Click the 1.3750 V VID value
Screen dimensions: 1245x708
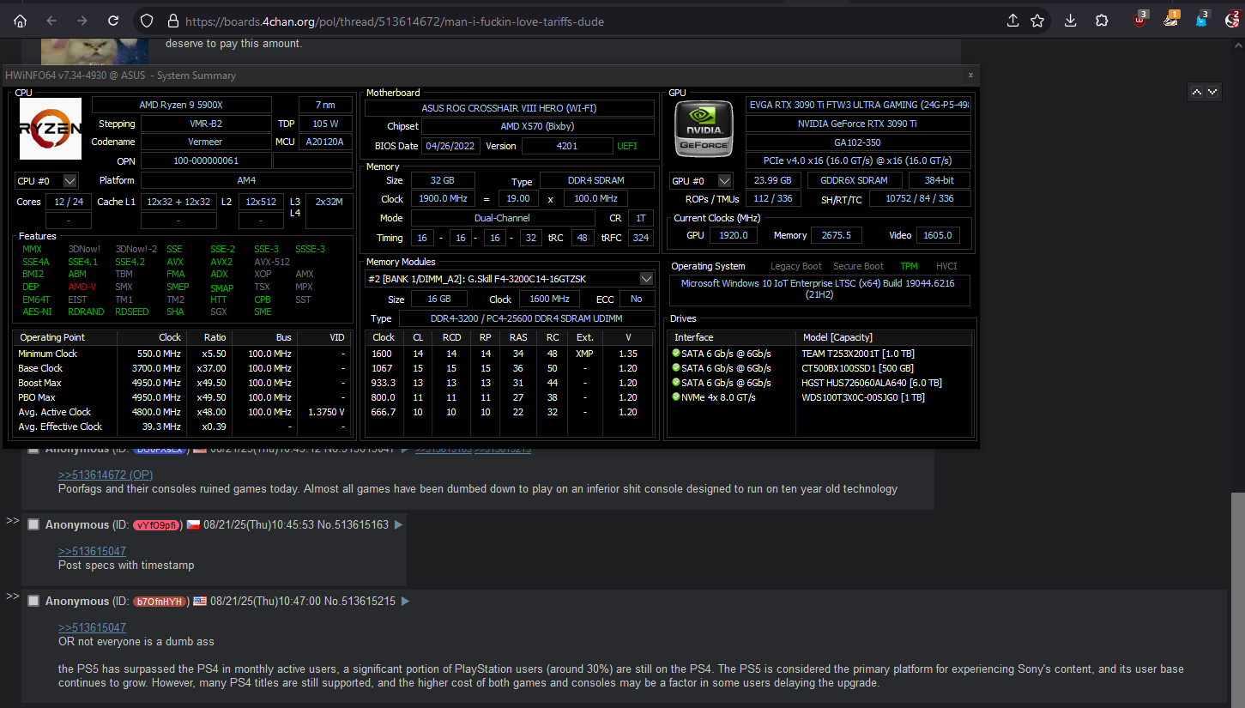[327, 412]
